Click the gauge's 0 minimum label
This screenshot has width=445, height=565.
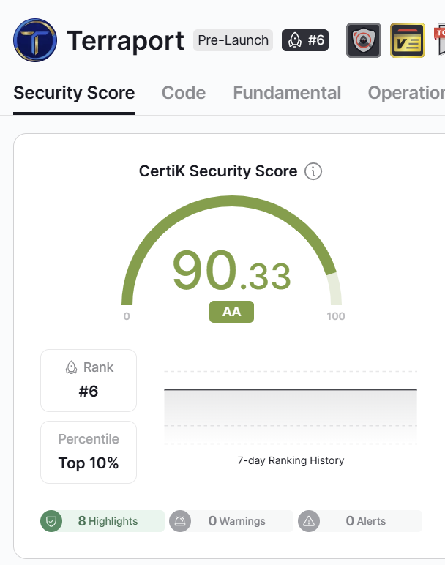(127, 316)
